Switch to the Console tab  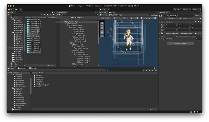[33, 68]
